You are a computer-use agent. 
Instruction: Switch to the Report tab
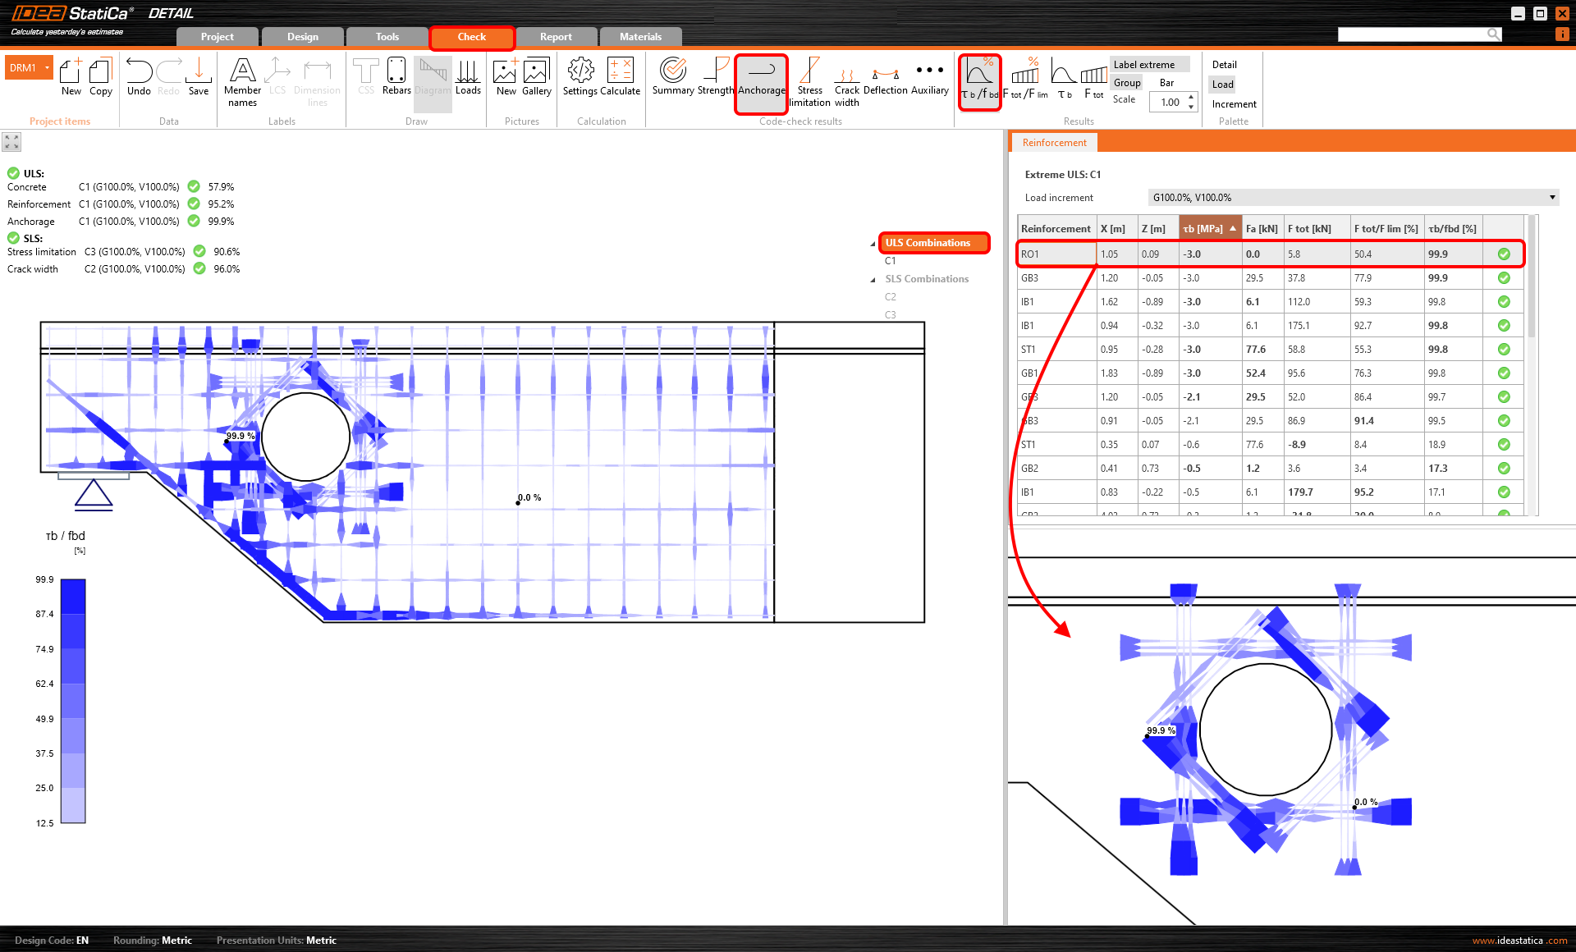pyautogui.click(x=556, y=37)
